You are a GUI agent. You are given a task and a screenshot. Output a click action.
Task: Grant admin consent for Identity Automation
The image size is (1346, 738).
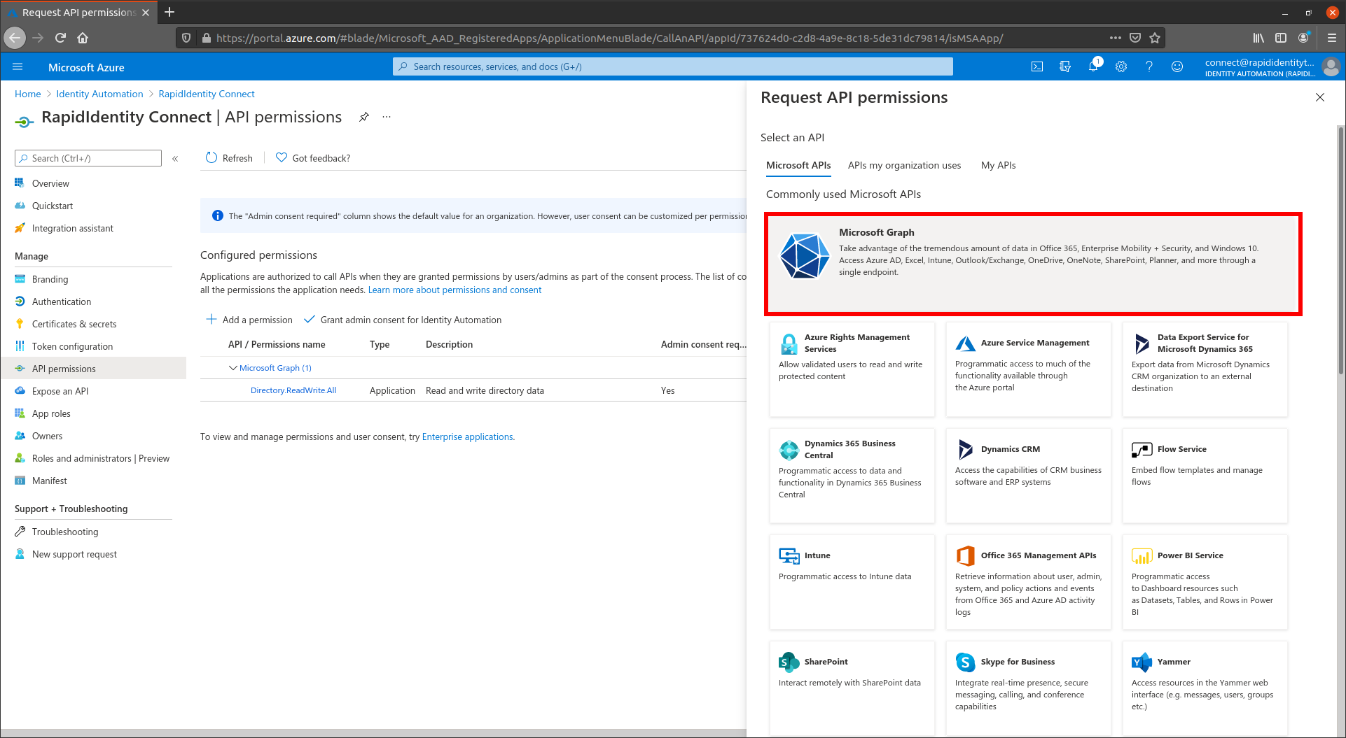403,320
